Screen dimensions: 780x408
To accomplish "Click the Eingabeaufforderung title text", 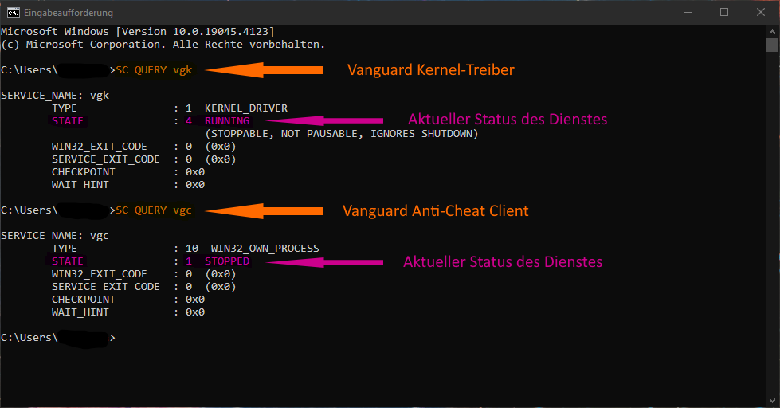I will [x=69, y=13].
